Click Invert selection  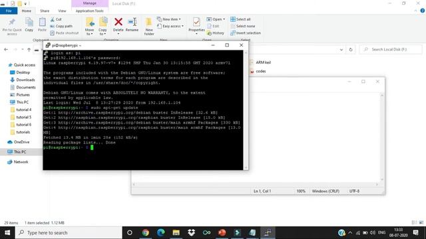click(x=246, y=33)
